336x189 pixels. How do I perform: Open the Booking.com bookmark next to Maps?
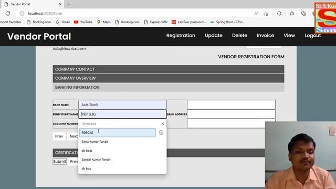(x=127, y=22)
